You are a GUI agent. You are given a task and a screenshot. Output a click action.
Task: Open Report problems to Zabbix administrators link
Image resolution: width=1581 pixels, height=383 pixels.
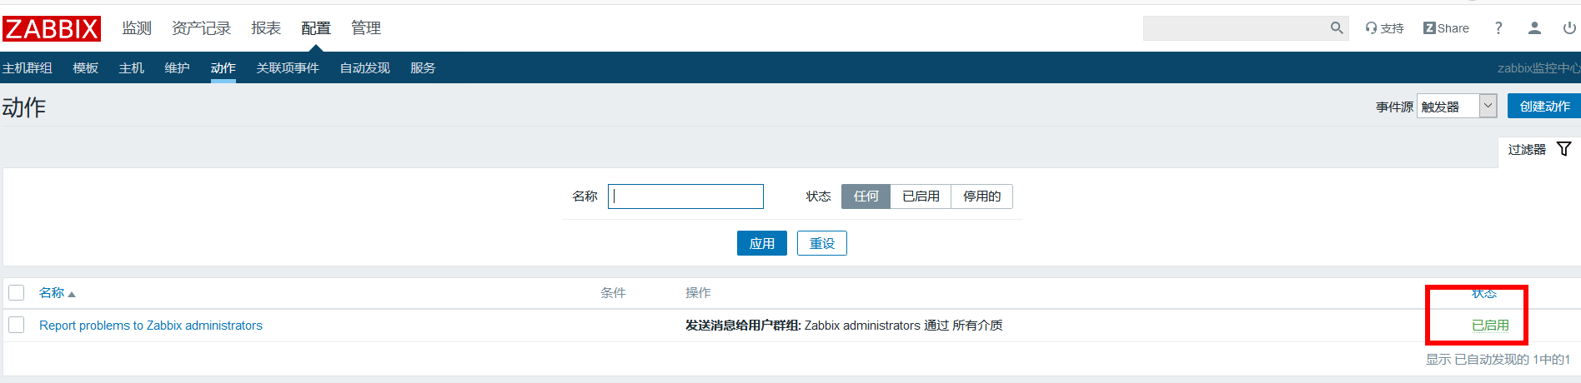point(151,326)
